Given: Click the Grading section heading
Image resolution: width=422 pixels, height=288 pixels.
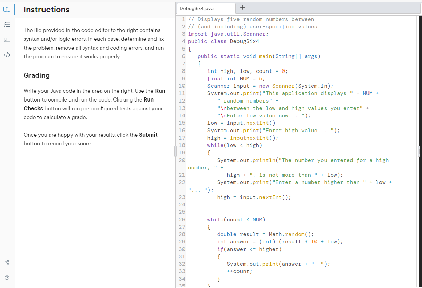Looking at the screenshot, I should 36,75.
